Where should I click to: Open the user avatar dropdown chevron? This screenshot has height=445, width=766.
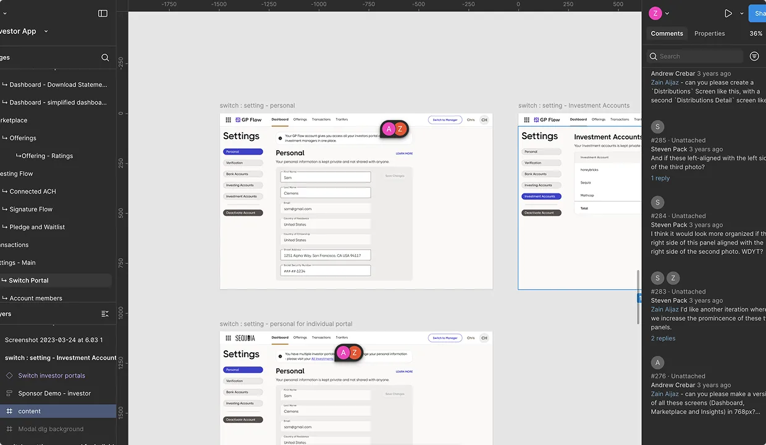667,13
